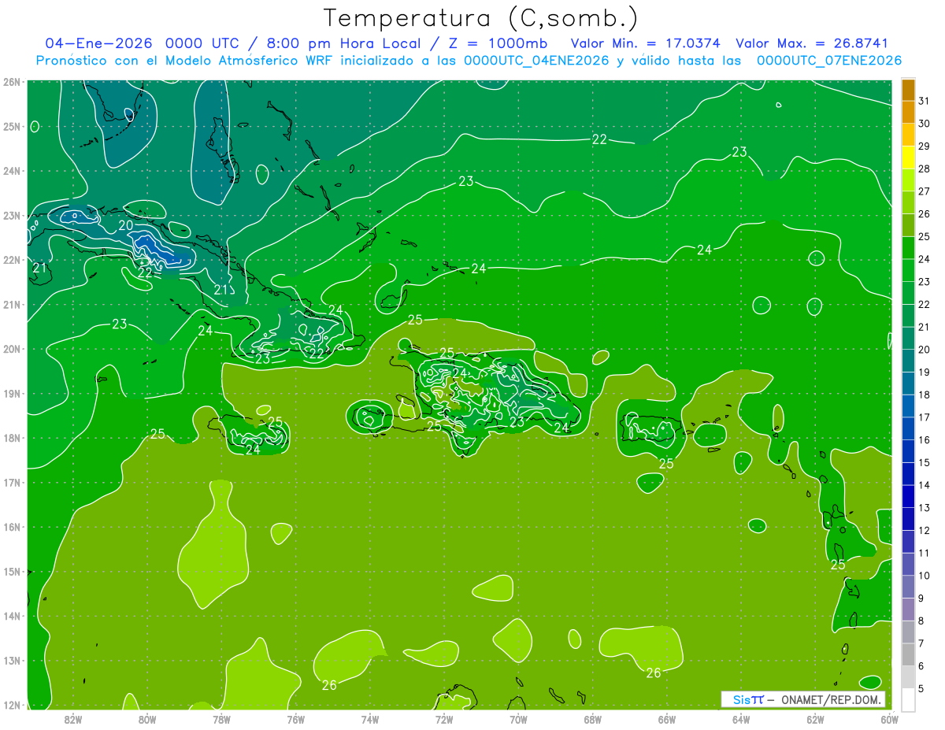Image resolution: width=945 pixels, height=730 pixels.
Task: Click the white swatch below 5 on scale
Action: click(x=908, y=699)
